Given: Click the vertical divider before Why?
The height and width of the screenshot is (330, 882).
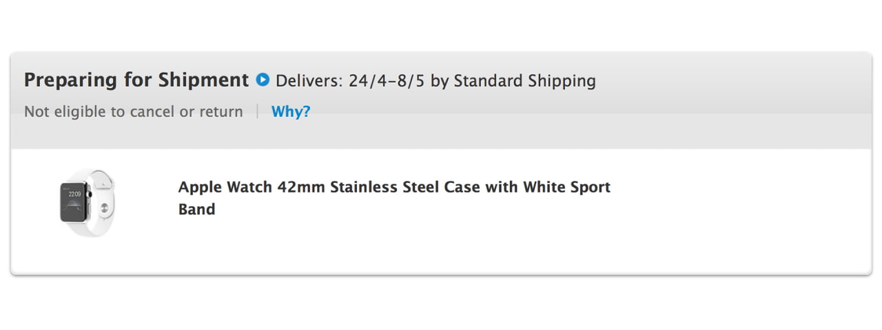Looking at the screenshot, I should pyautogui.click(x=257, y=111).
